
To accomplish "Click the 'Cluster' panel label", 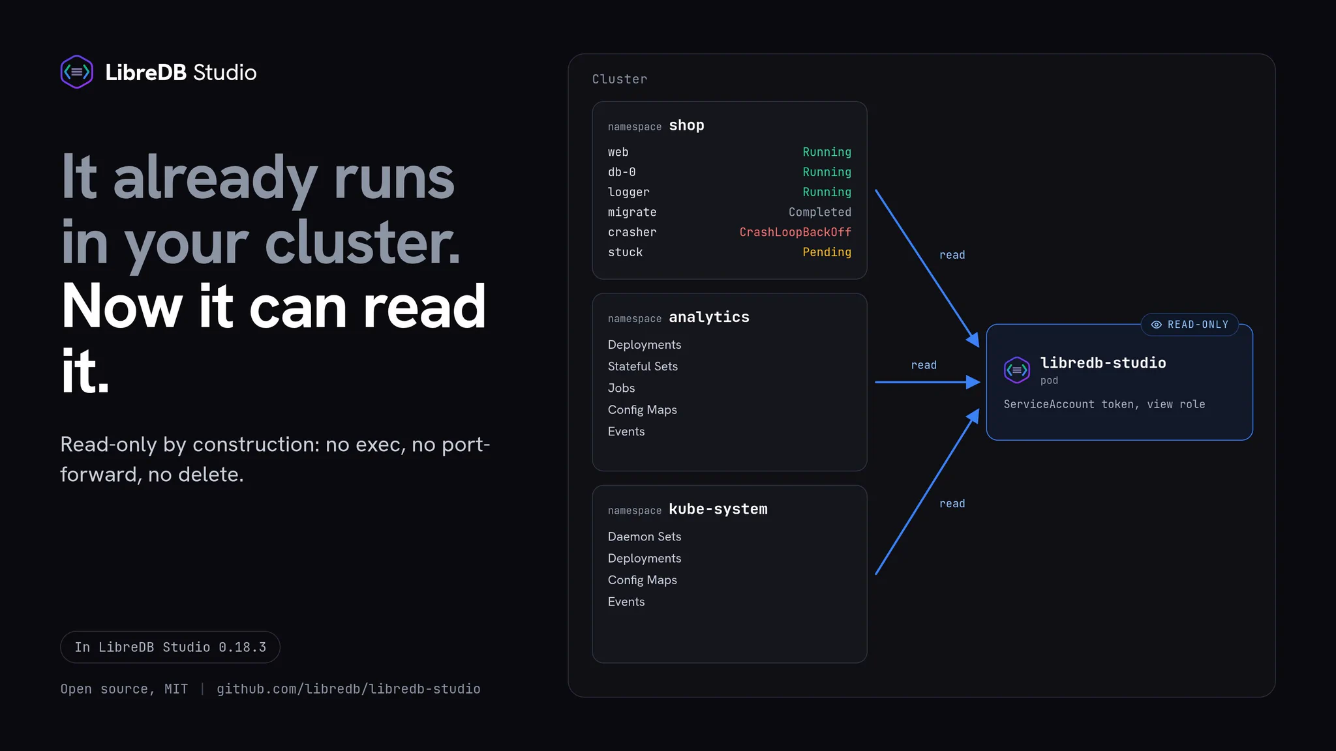I will tap(620, 79).
